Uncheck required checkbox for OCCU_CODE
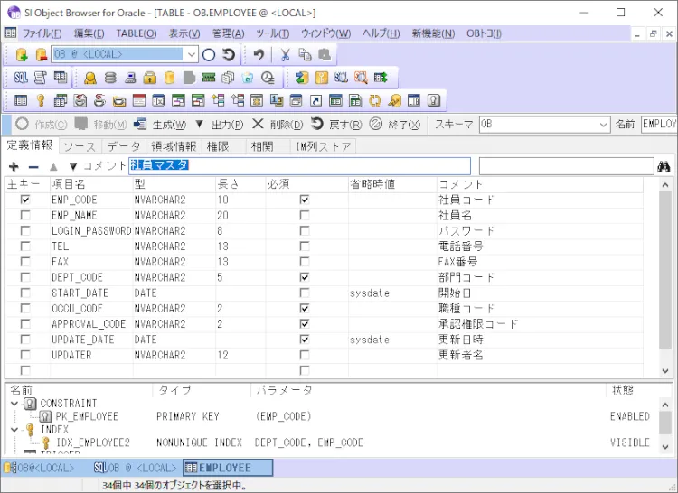 (305, 308)
